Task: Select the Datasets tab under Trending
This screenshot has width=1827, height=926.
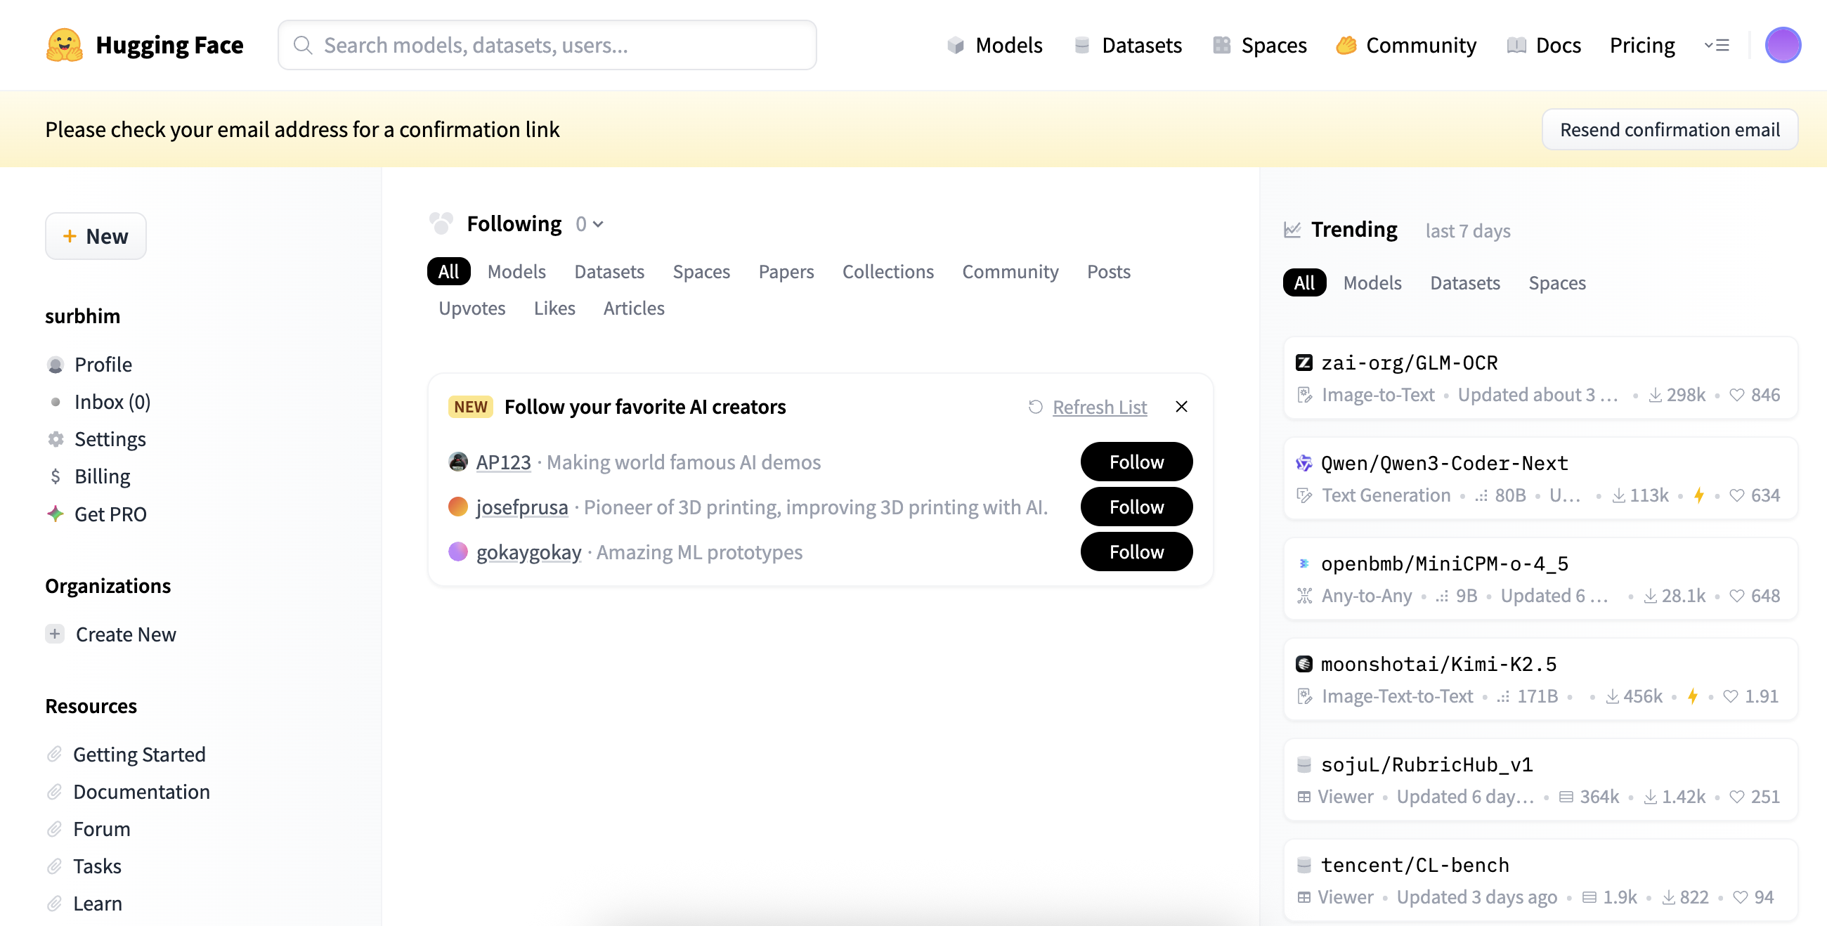Action: click(1464, 283)
